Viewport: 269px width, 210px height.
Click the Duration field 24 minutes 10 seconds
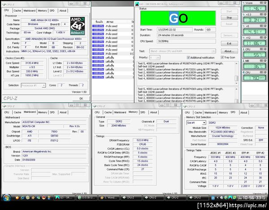tap(187, 35)
